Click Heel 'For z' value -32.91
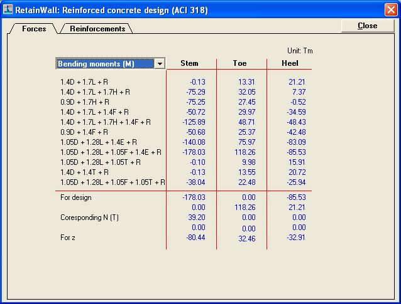Image resolution: width=401 pixels, height=304 pixels. pos(296,238)
